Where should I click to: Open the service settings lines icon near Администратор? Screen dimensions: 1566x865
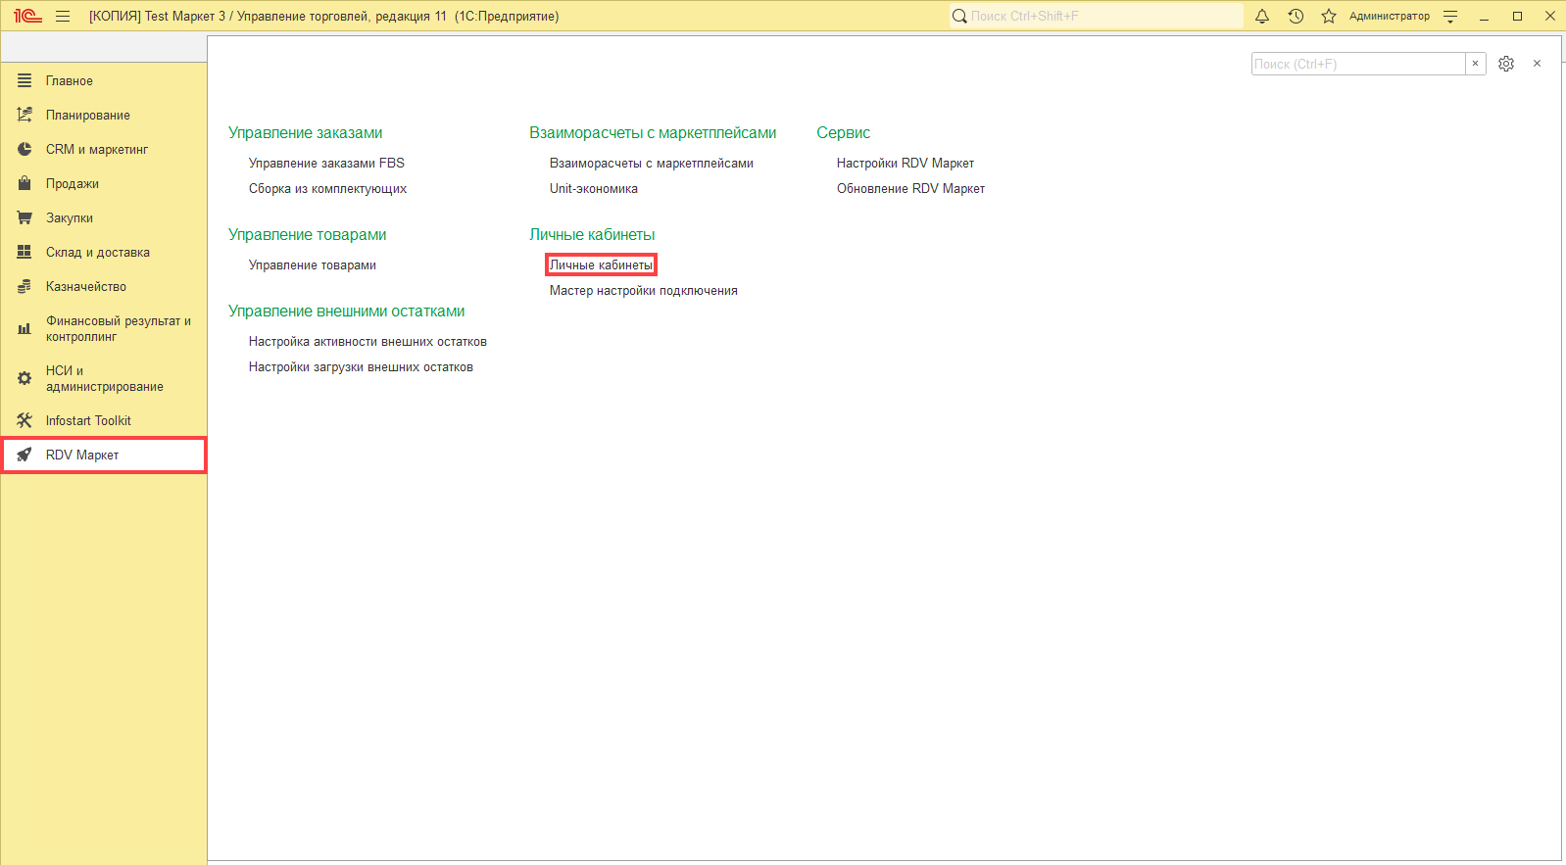pos(1450,16)
